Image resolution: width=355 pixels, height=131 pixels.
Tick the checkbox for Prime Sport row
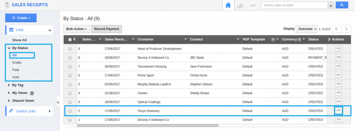[70, 75]
